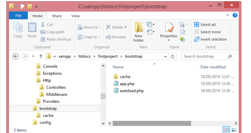Image resolution: width=251 pixels, height=133 pixels.
Task: Click the Copy icon in Clipboard group
Action: point(18,28)
